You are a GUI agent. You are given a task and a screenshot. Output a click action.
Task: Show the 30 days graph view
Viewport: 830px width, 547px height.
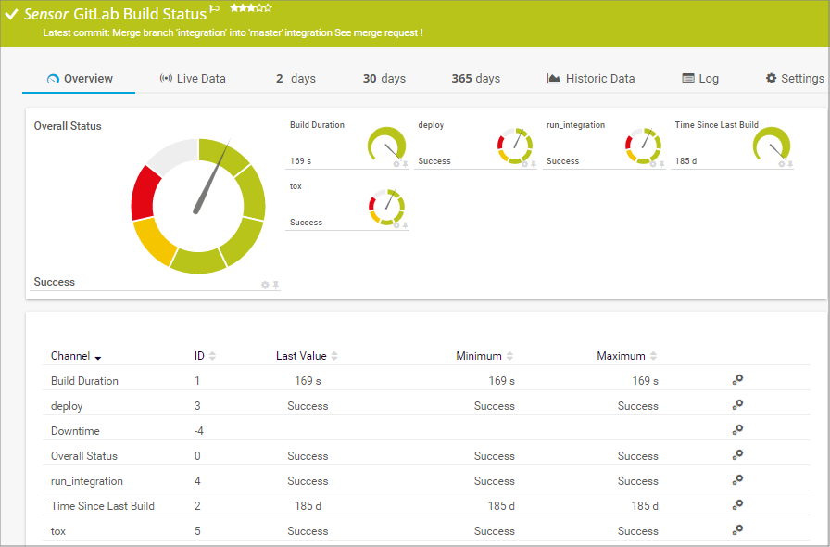(x=384, y=79)
